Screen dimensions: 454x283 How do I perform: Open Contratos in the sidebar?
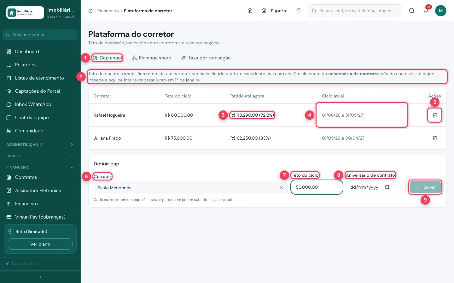pos(40,177)
